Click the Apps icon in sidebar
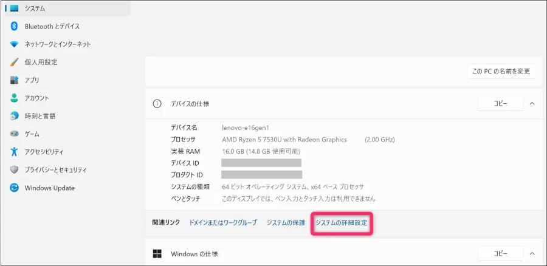547x266 pixels. click(x=14, y=80)
